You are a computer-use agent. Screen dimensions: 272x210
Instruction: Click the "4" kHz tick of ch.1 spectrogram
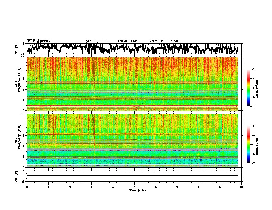[x=24, y=90]
